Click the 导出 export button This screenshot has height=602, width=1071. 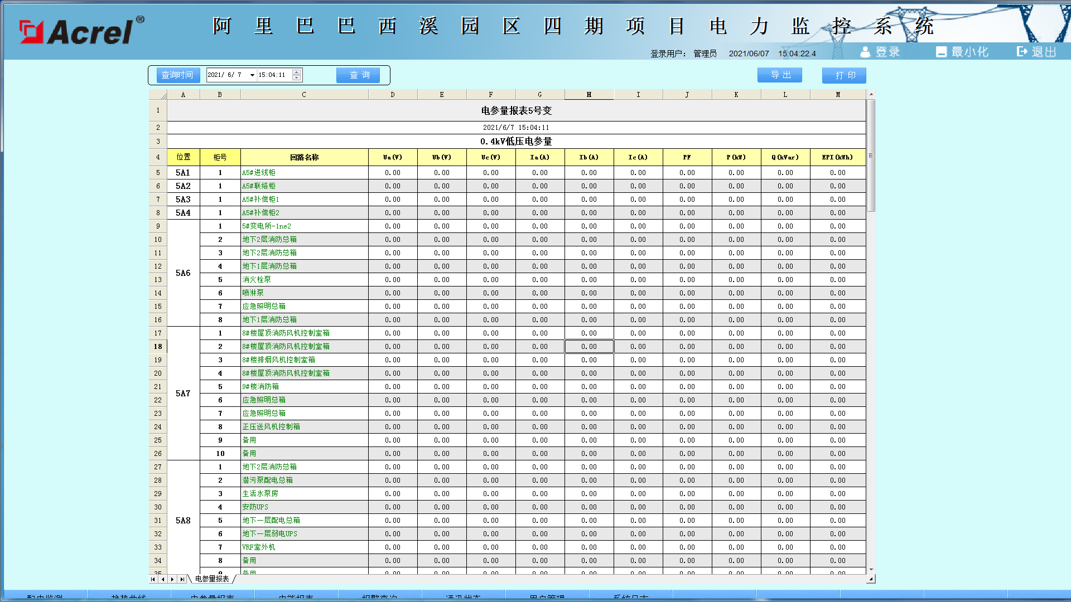pos(779,75)
